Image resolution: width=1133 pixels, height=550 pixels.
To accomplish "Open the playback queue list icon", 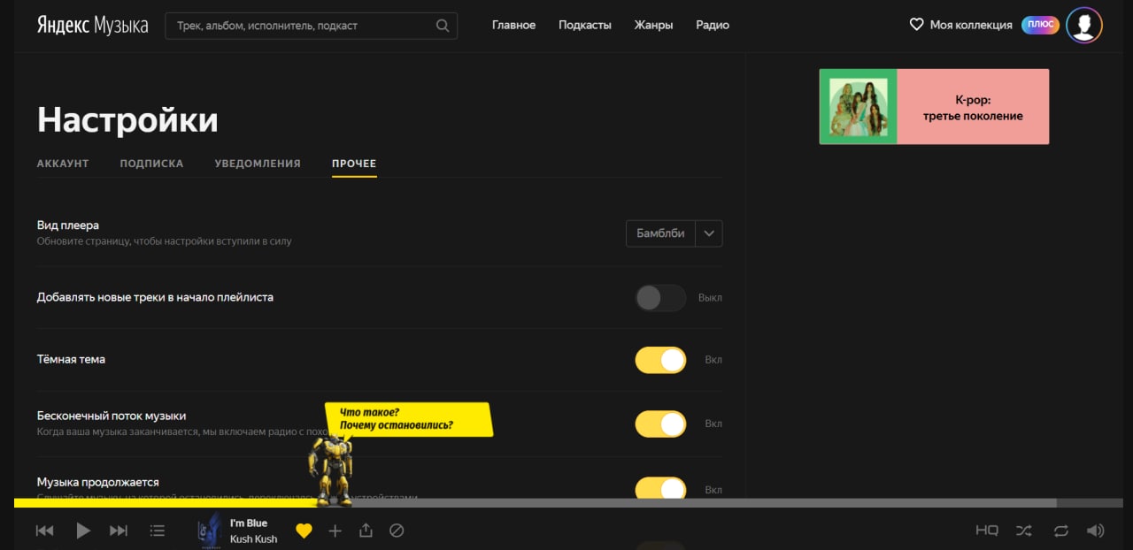I will (158, 531).
